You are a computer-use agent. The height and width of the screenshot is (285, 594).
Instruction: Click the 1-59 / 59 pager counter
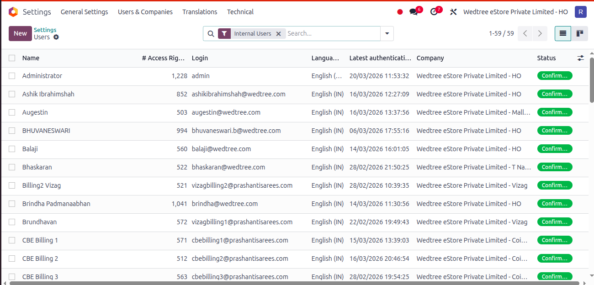click(x=501, y=33)
